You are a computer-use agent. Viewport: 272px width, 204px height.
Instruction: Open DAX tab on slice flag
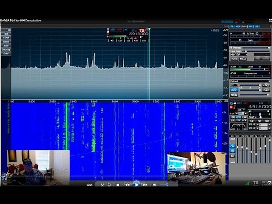(144, 41)
